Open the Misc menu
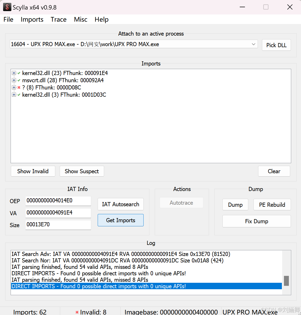Image resolution: width=301 pixels, height=315 pixels. click(80, 19)
